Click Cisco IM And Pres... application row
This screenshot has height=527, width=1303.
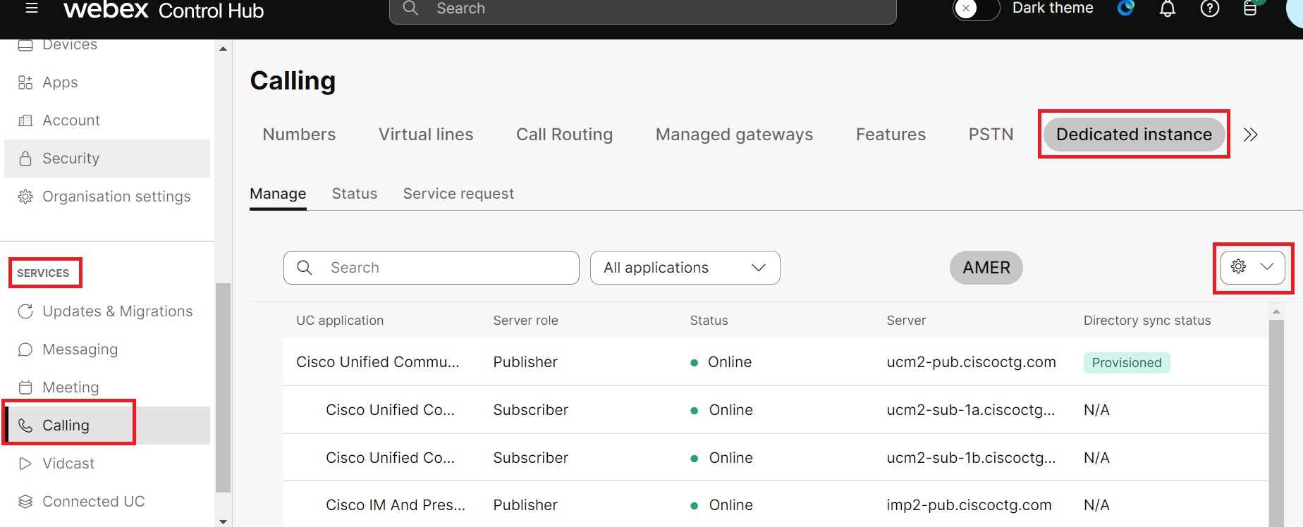point(775,505)
